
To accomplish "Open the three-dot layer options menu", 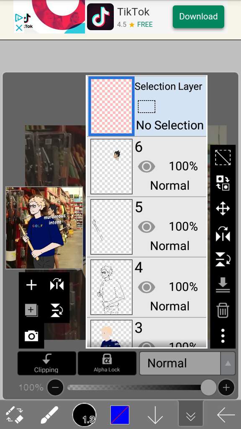I will tap(223, 336).
